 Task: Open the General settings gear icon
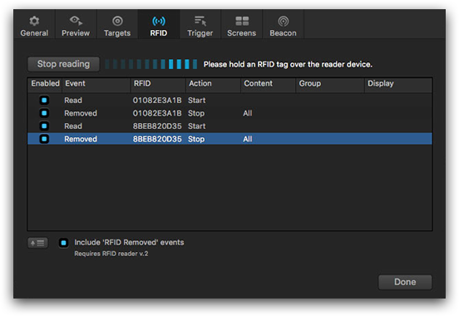pyautogui.click(x=34, y=21)
